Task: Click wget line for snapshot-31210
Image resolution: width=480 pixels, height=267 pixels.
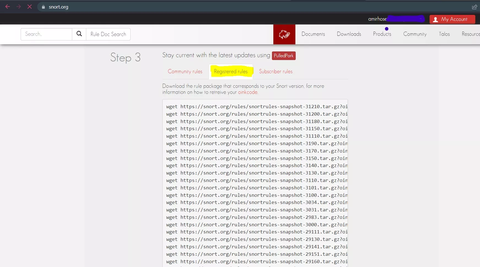Action: [x=257, y=107]
